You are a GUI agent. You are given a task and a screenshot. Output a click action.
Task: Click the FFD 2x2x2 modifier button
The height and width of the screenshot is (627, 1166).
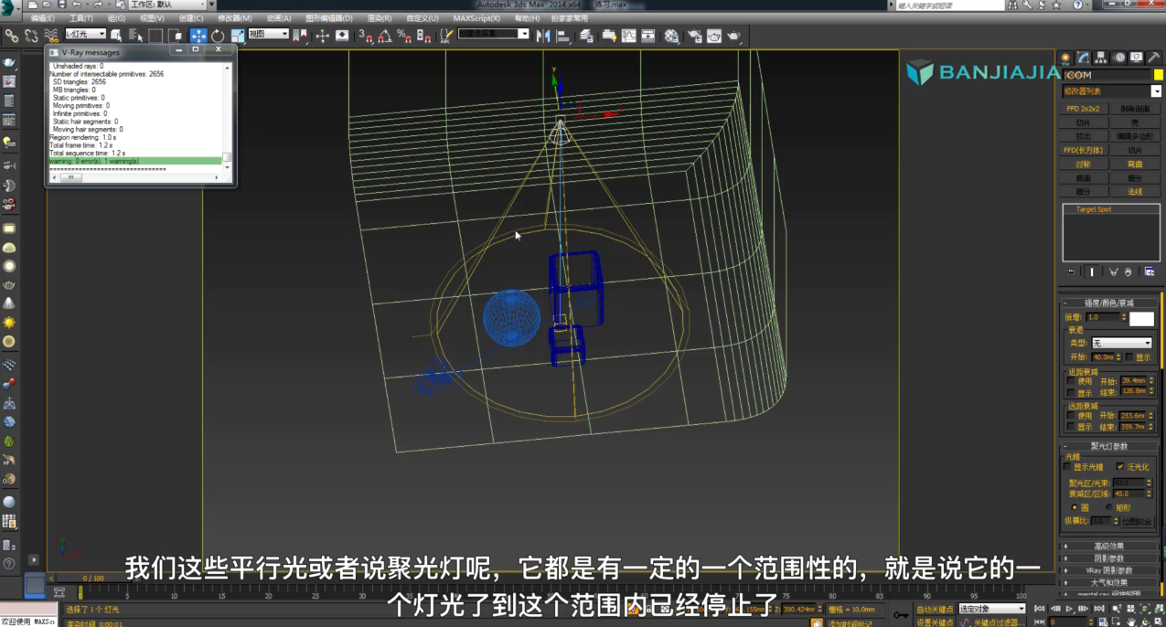click(1083, 109)
